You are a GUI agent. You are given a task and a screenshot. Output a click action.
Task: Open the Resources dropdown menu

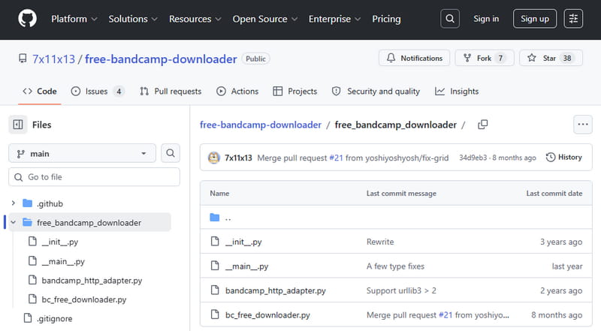(195, 19)
